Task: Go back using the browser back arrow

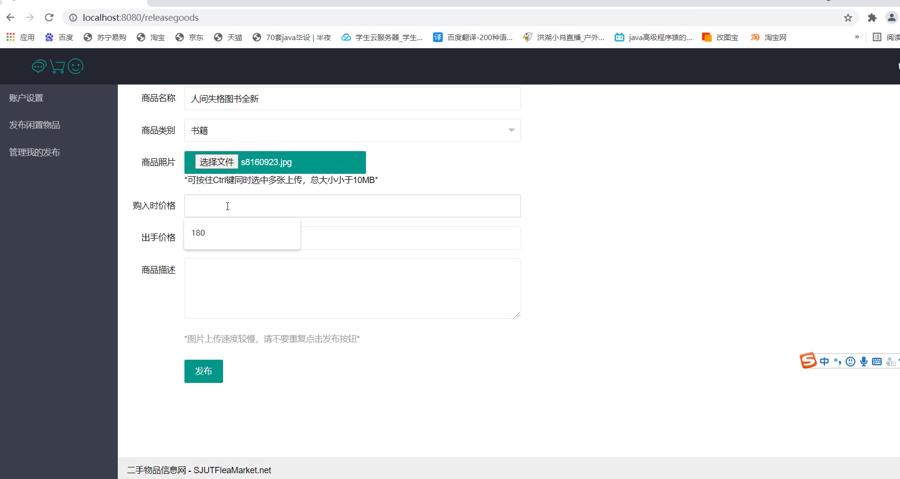Action: pos(11,17)
